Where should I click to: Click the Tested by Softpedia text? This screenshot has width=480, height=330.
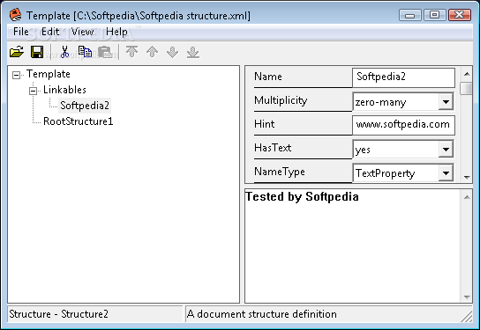click(302, 196)
